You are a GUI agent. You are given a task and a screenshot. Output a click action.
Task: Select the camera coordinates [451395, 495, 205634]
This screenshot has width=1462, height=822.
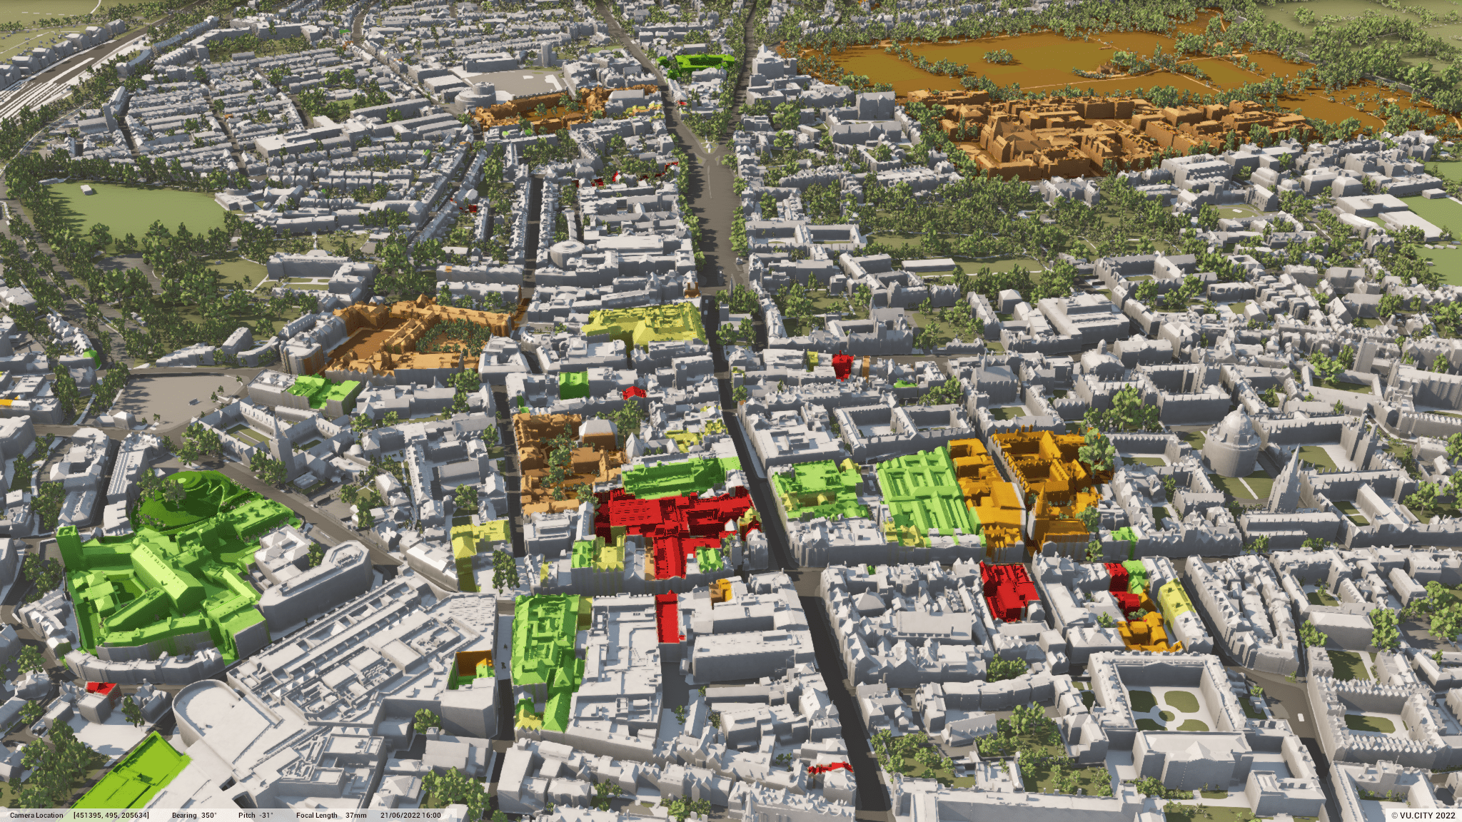click(x=111, y=815)
